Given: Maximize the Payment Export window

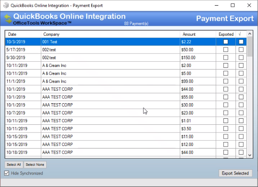Looking at the screenshot, I should 233,5.
